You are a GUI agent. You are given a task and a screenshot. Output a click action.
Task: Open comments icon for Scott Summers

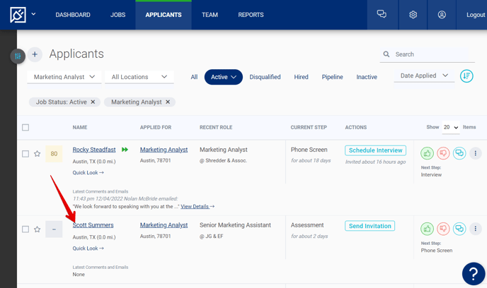click(459, 229)
